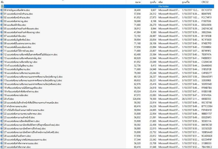Image resolution: width=218 pixels, height=149 pixels.
Task: Click the Word icon of file 00
Action: click(x=2, y=10)
